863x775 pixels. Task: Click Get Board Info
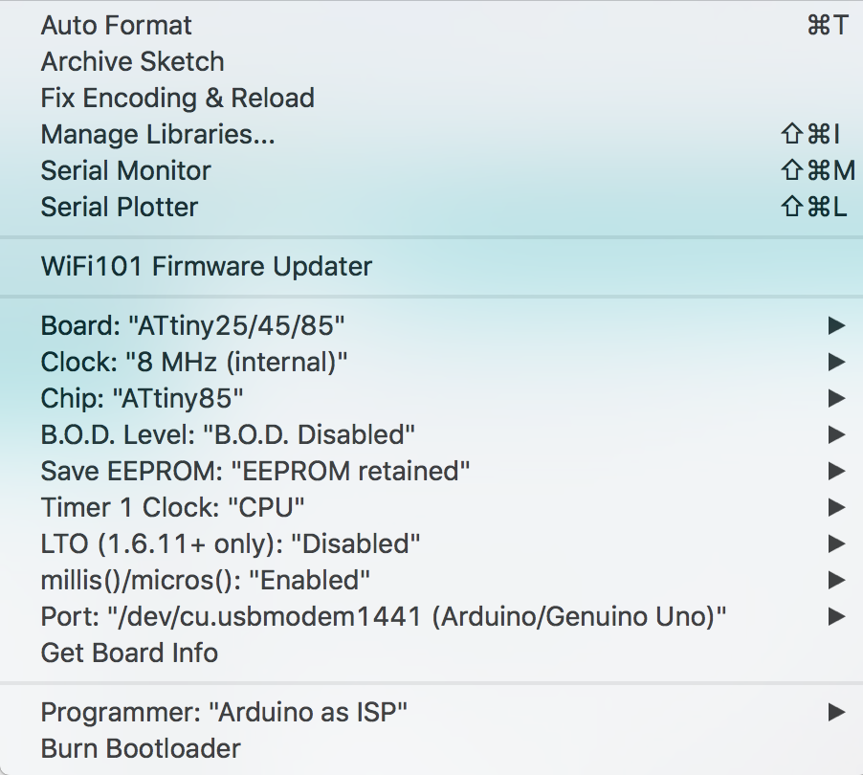click(129, 653)
